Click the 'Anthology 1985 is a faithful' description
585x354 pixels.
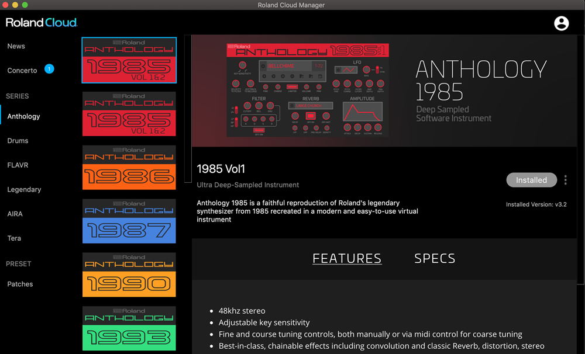[x=308, y=211]
